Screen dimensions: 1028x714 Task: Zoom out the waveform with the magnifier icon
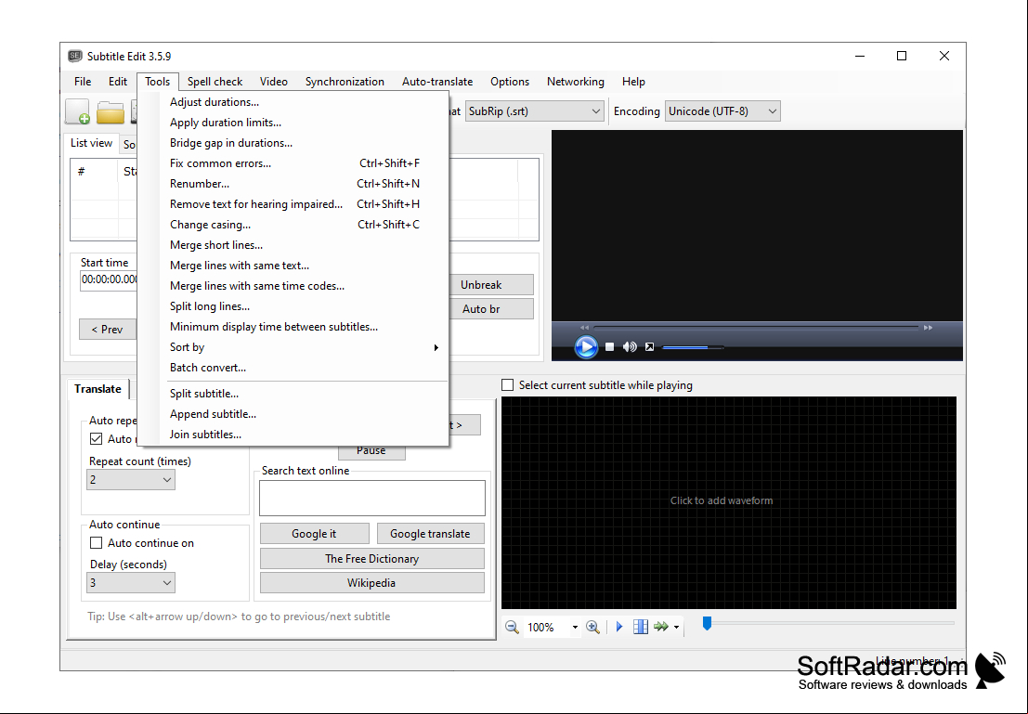(512, 627)
